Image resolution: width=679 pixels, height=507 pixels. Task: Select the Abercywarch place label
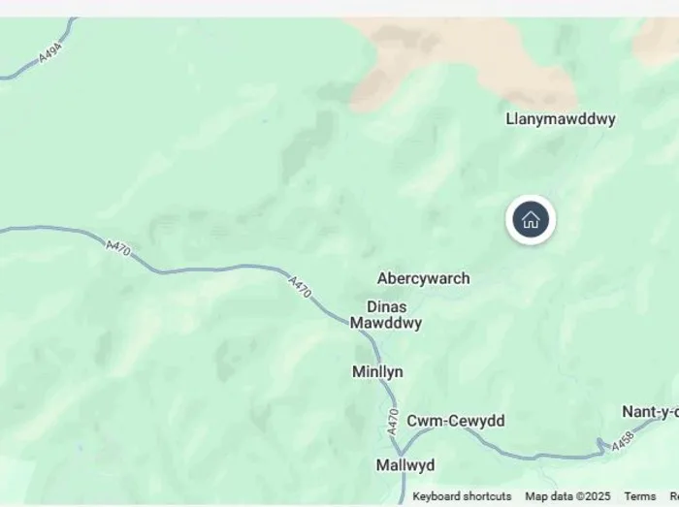click(x=424, y=278)
